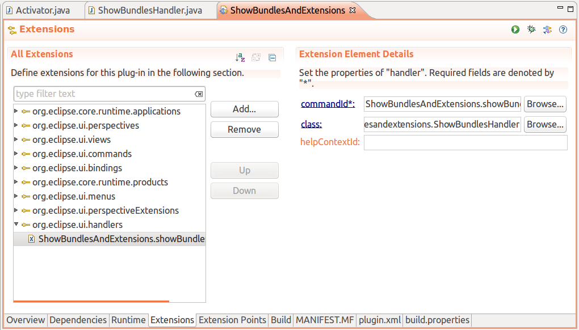579x330 pixels.
Task: Click into the class text field
Action: click(x=442, y=125)
